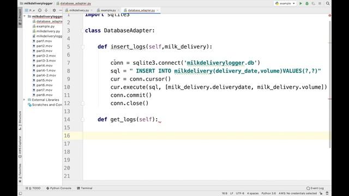The image size is (349, 196).
Task: Open Search Everywhere magnifier icon
Action: 328,4
